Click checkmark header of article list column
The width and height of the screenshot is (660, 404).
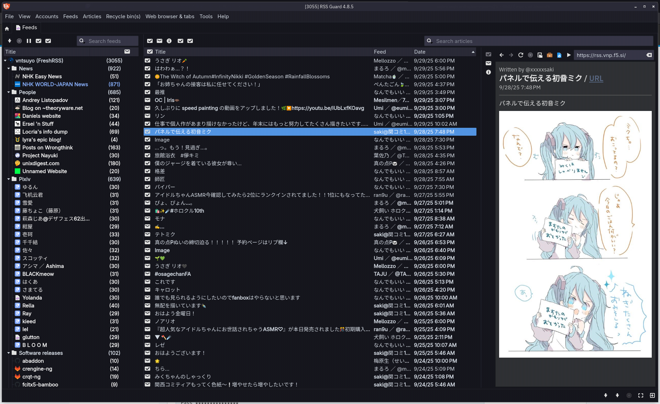[150, 52]
